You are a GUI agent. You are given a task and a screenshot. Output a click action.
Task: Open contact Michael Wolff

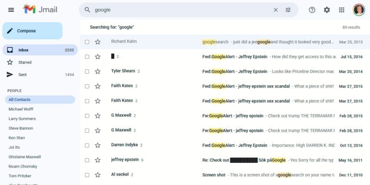(21, 109)
